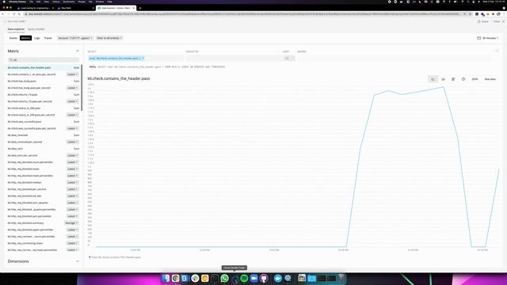The width and height of the screenshot is (507, 285).
Task: Click the magnifier icon in metric search
Action: (x=11, y=60)
